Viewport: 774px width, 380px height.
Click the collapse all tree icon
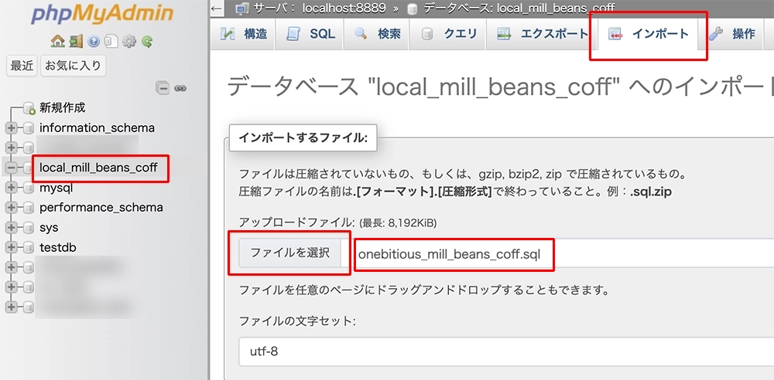click(x=163, y=88)
